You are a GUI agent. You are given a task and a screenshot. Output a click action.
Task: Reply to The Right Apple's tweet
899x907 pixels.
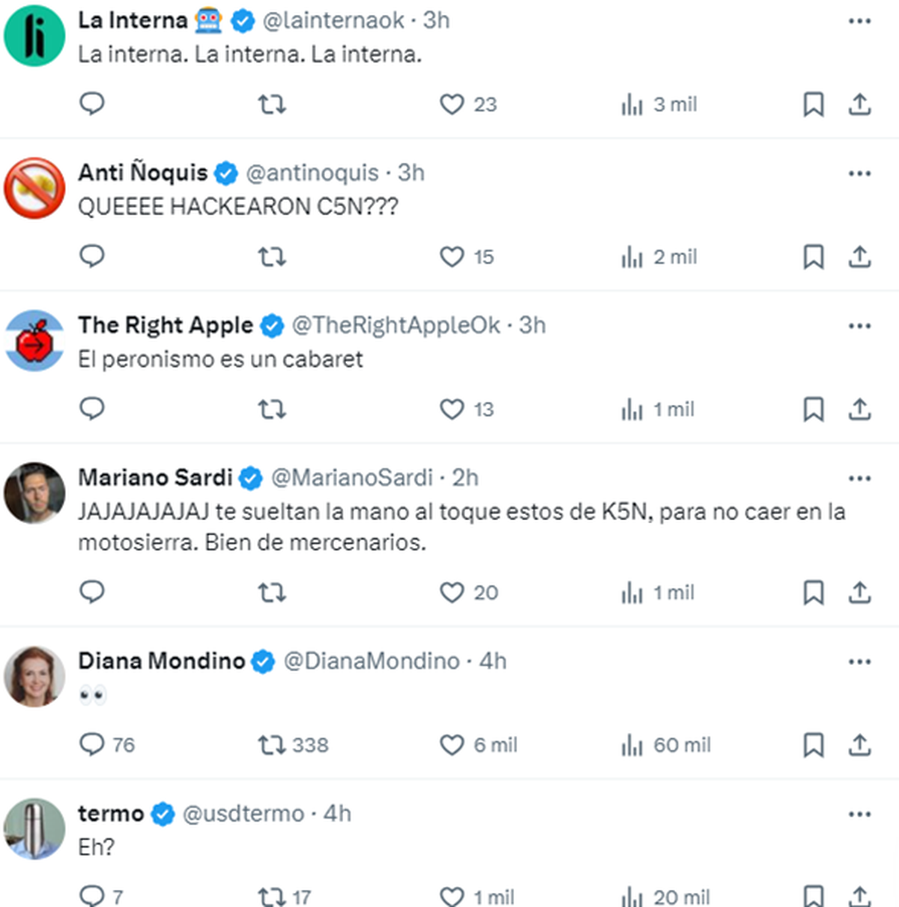92,409
